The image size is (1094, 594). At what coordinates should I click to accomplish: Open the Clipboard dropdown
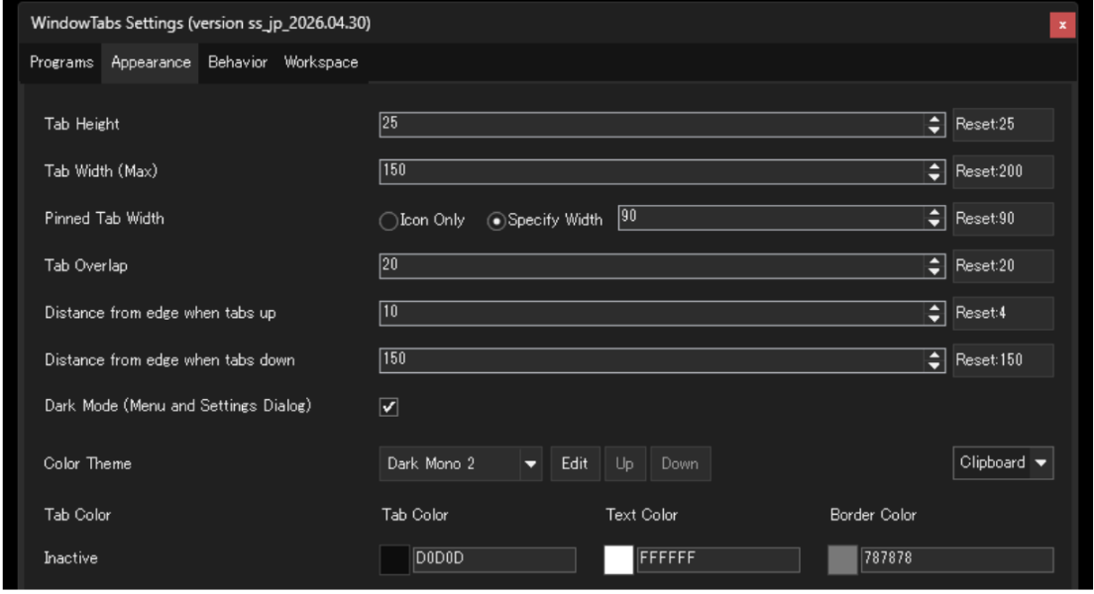pos(1003,463)
